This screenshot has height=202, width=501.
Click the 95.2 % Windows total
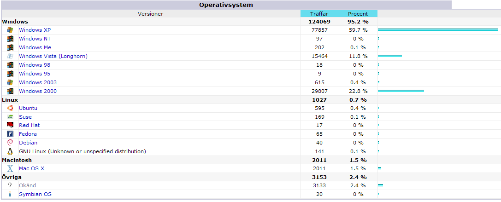click(x=358, y=22)
